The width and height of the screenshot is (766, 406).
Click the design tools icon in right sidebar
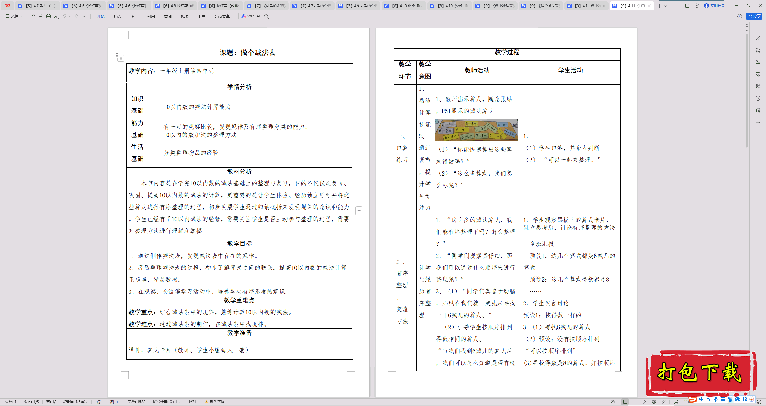click(758, 86)
